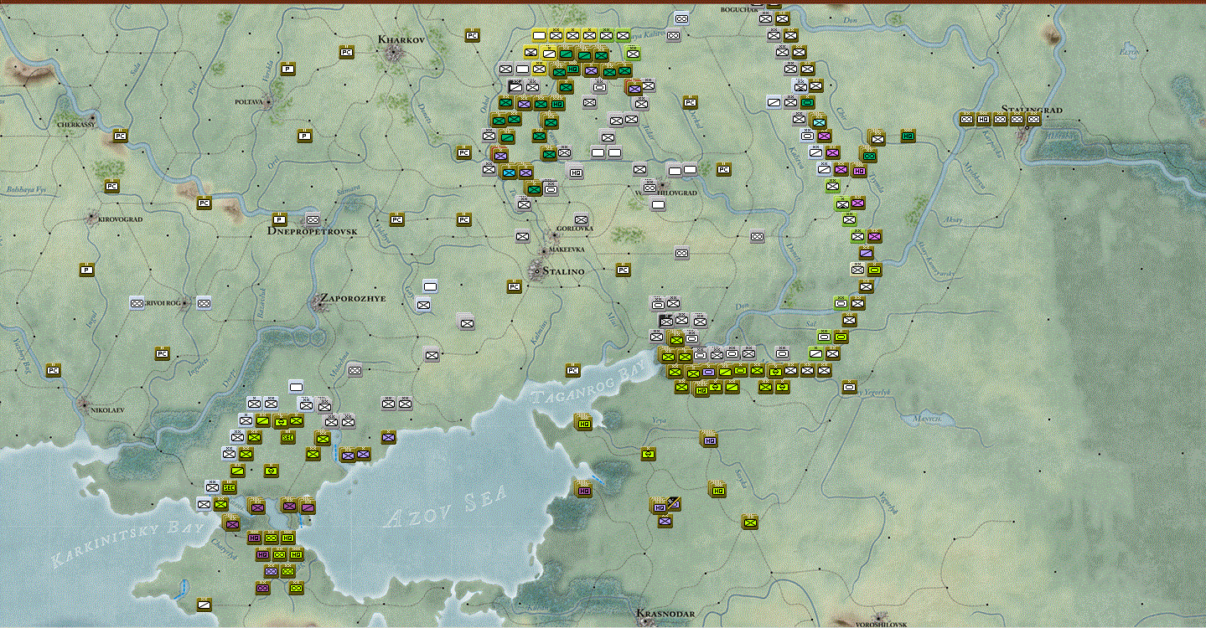Select the P counter south of Kirovograd
Viewport: 1206px width, 628px height.
pos(86,270)
